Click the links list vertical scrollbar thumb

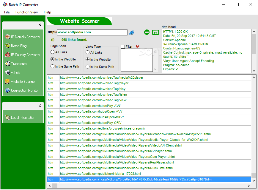[x=254, y=175]
